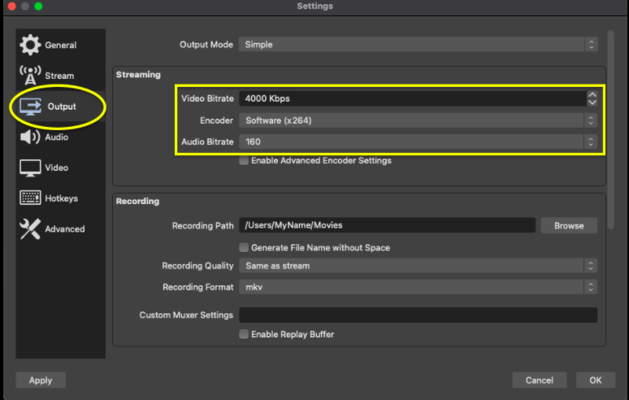This screenshot has width=629, height=400.
Task: Toggle Generate File Name without Space
Action: coord(244,247)
